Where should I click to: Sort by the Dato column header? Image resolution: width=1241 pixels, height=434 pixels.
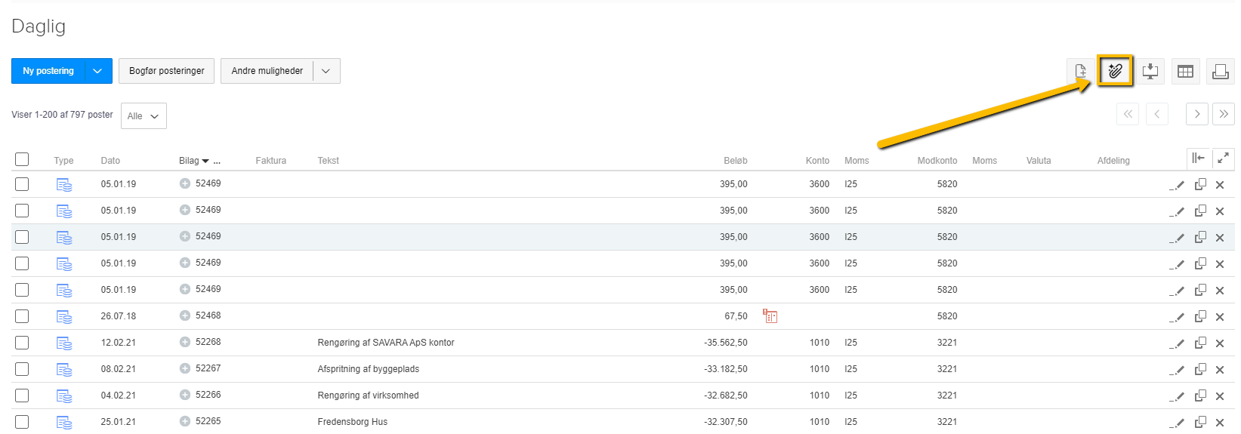(x=110, y=161)
